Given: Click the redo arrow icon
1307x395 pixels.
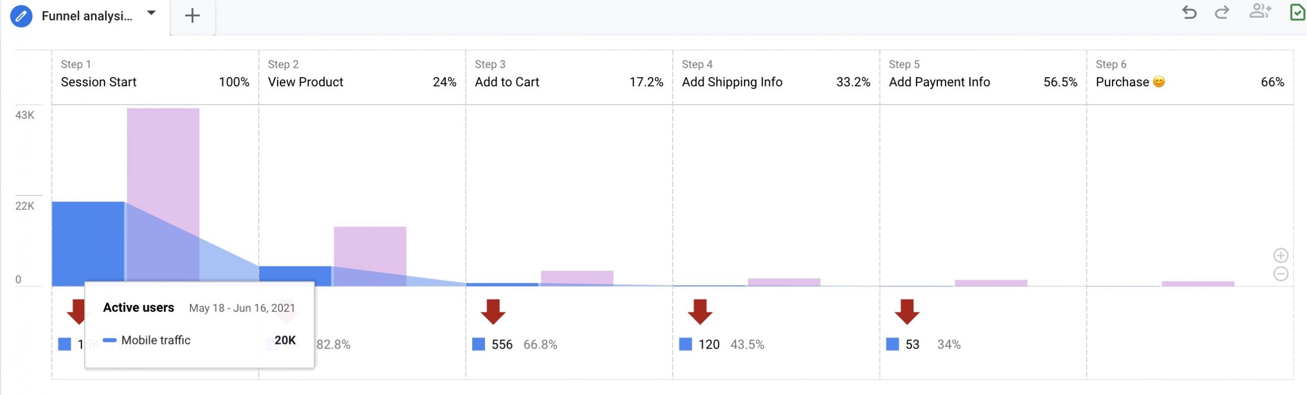Looking at the screenshot, I should click(x=1222, y=12).
